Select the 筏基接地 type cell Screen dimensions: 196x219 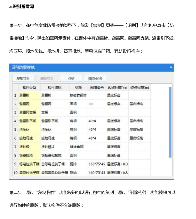coord(30,155)
